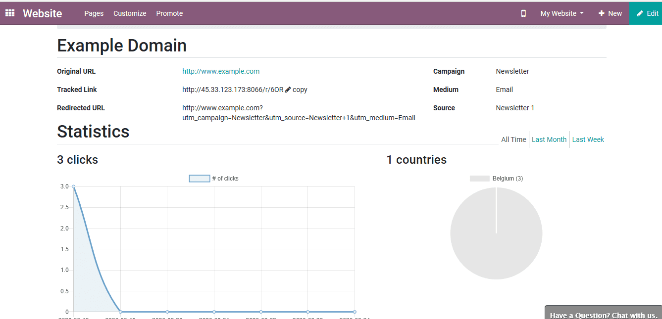Open the apps grid menu icon
The image size is (662, 319).
(x=10, y=13)
